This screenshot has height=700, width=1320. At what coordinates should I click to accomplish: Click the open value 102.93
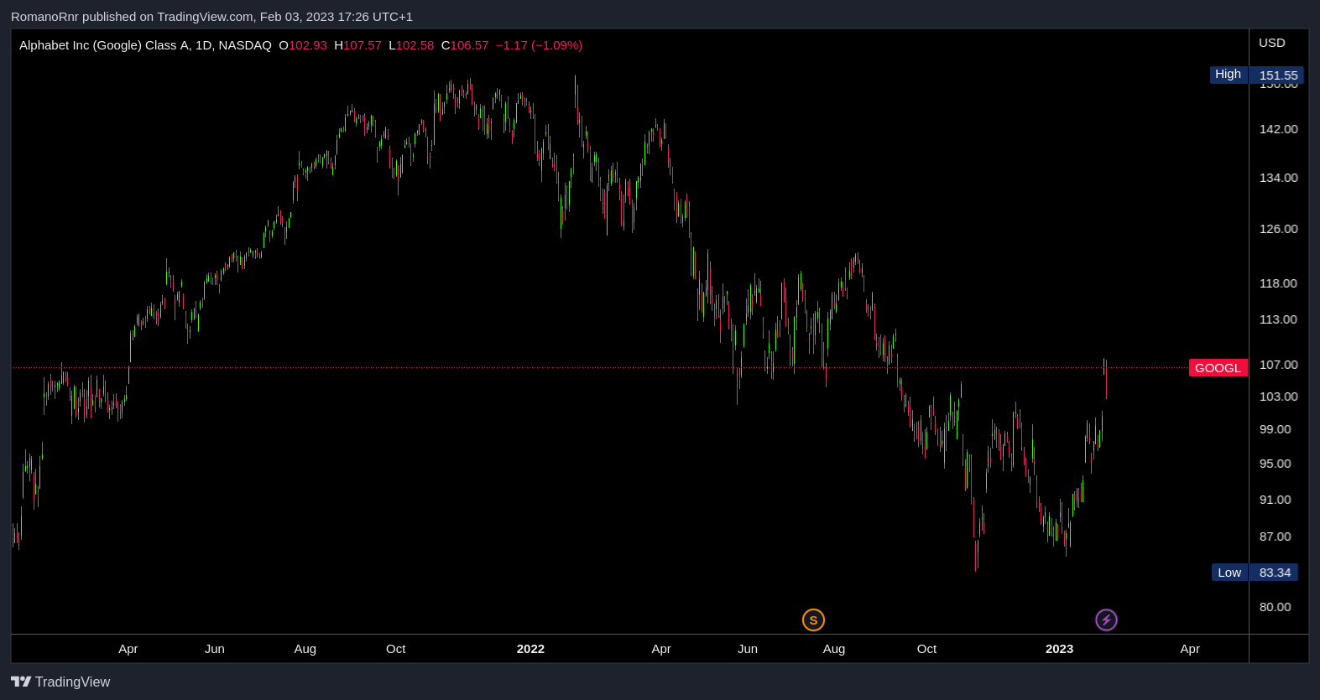[x=308, y=45]
